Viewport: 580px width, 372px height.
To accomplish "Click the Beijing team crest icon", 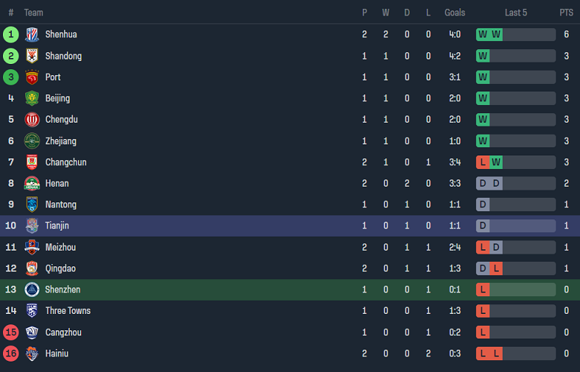I will 32,98.
